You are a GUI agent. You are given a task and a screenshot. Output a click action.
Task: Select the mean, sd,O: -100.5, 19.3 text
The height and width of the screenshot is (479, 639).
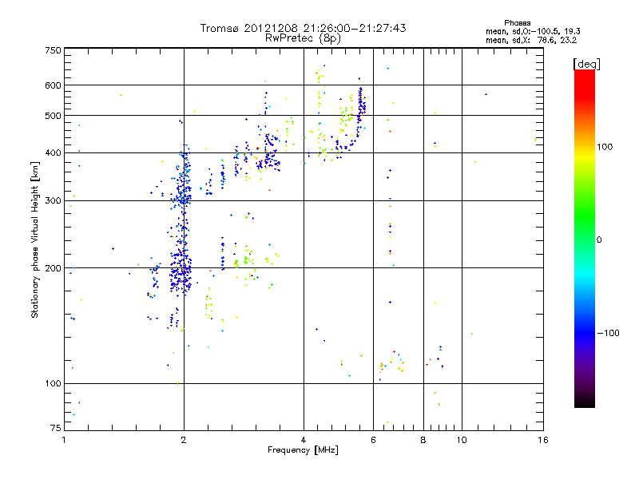[533, 31]
